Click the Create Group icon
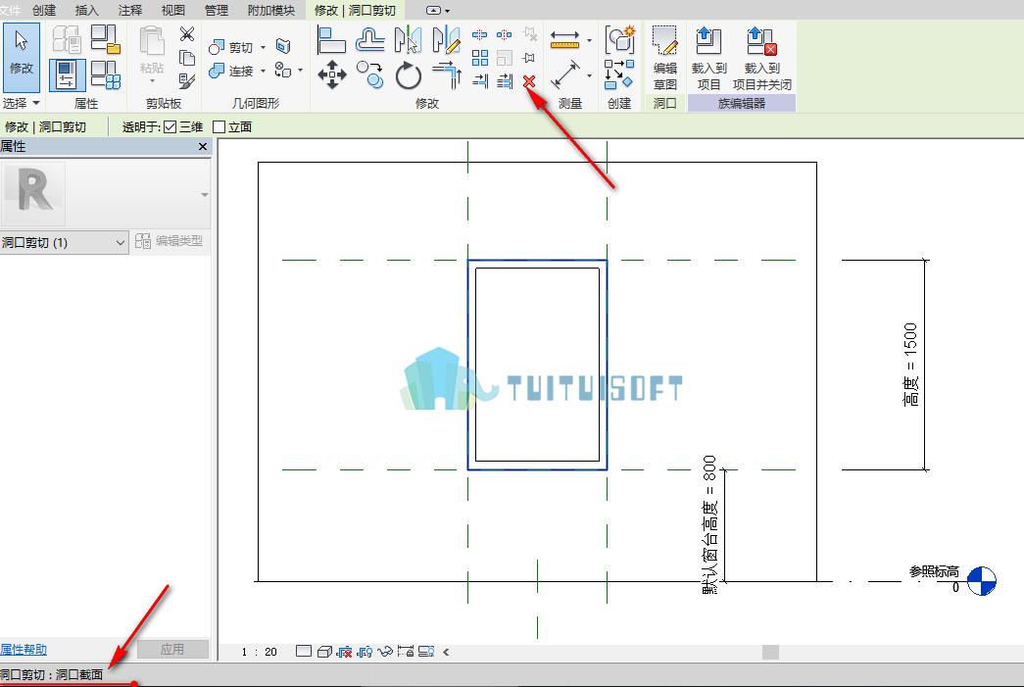Viewport: 1024px width, 687px height. pos(619,40)
